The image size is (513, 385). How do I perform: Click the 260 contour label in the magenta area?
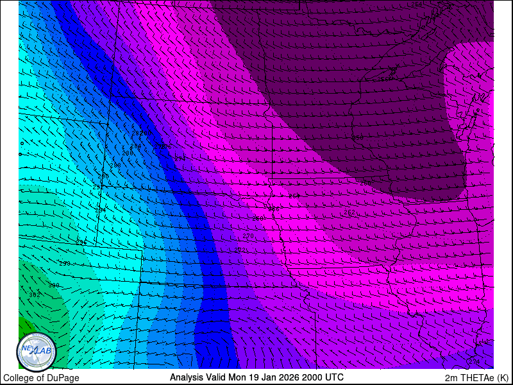click(365, 184)
